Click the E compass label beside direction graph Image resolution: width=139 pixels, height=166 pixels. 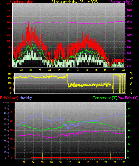point(131,88)
